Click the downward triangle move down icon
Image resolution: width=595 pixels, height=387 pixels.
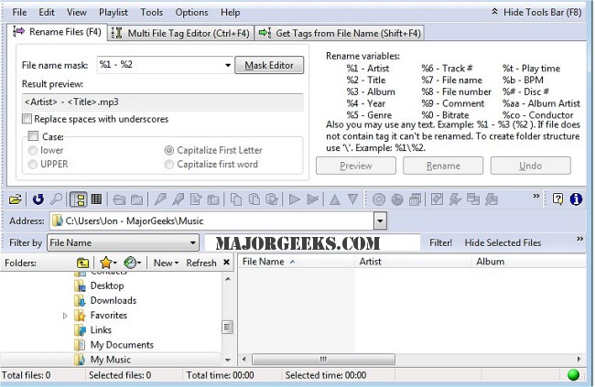(x=353, y=199)
